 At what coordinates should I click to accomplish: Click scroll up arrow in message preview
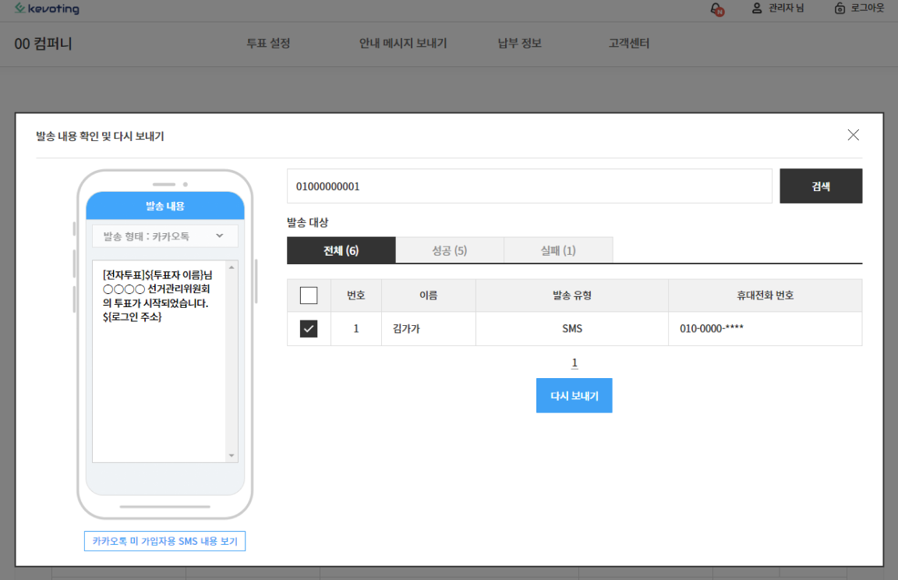[232, 267]
